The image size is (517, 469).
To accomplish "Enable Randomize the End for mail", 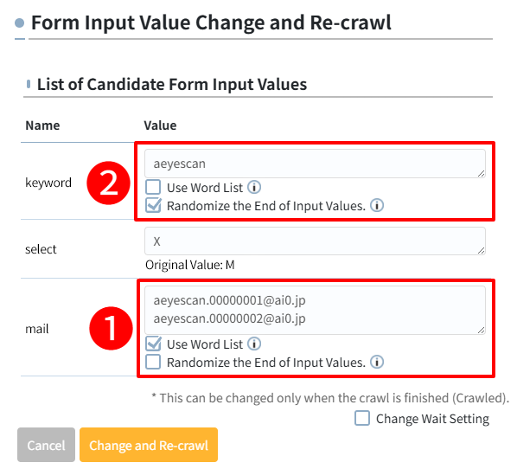I will (153, 362).
